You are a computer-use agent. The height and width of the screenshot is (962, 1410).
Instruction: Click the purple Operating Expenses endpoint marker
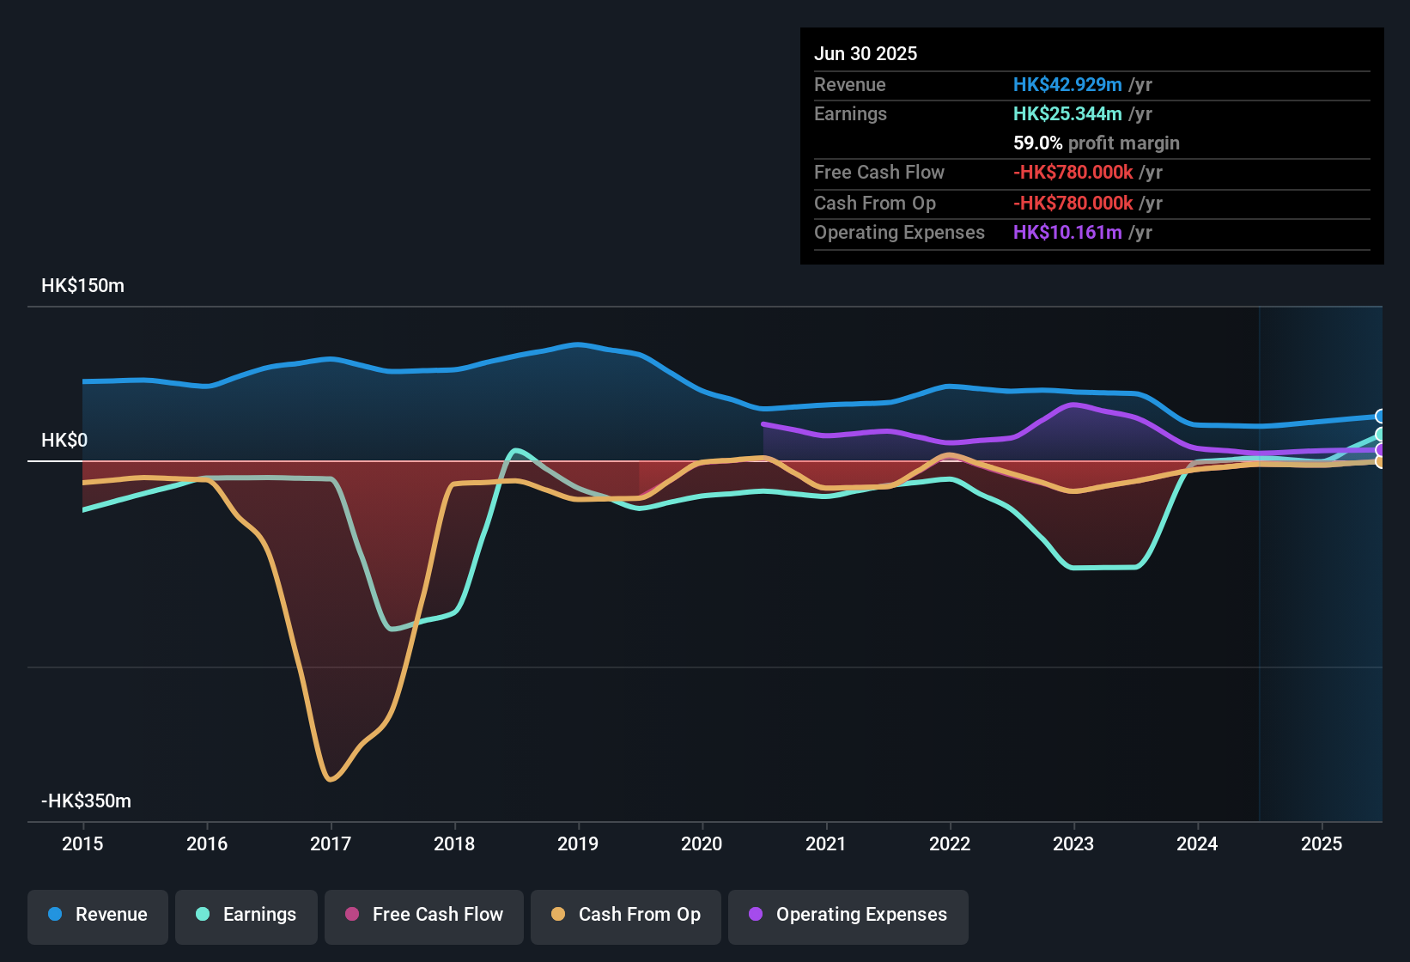click(1381, 450)
